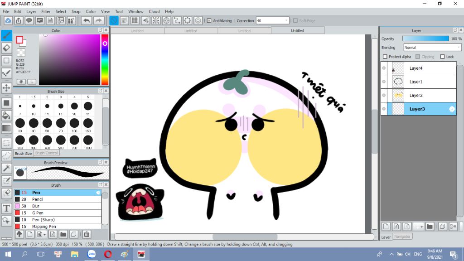Open the Snap menu
Screen dimensions: 464x261
tap(76, 11)
